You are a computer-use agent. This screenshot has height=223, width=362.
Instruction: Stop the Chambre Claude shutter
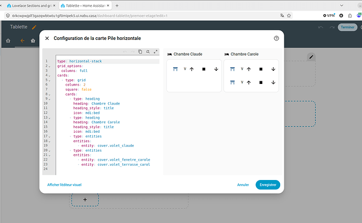(204, 69)
